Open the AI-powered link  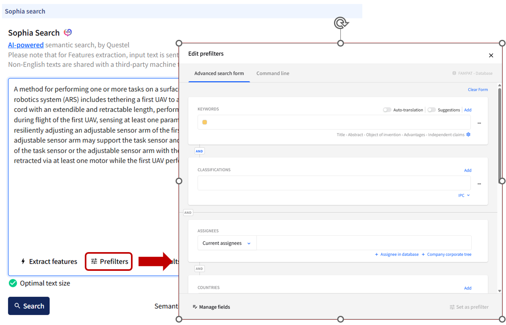pyautogui.click(x=26, y=45)
